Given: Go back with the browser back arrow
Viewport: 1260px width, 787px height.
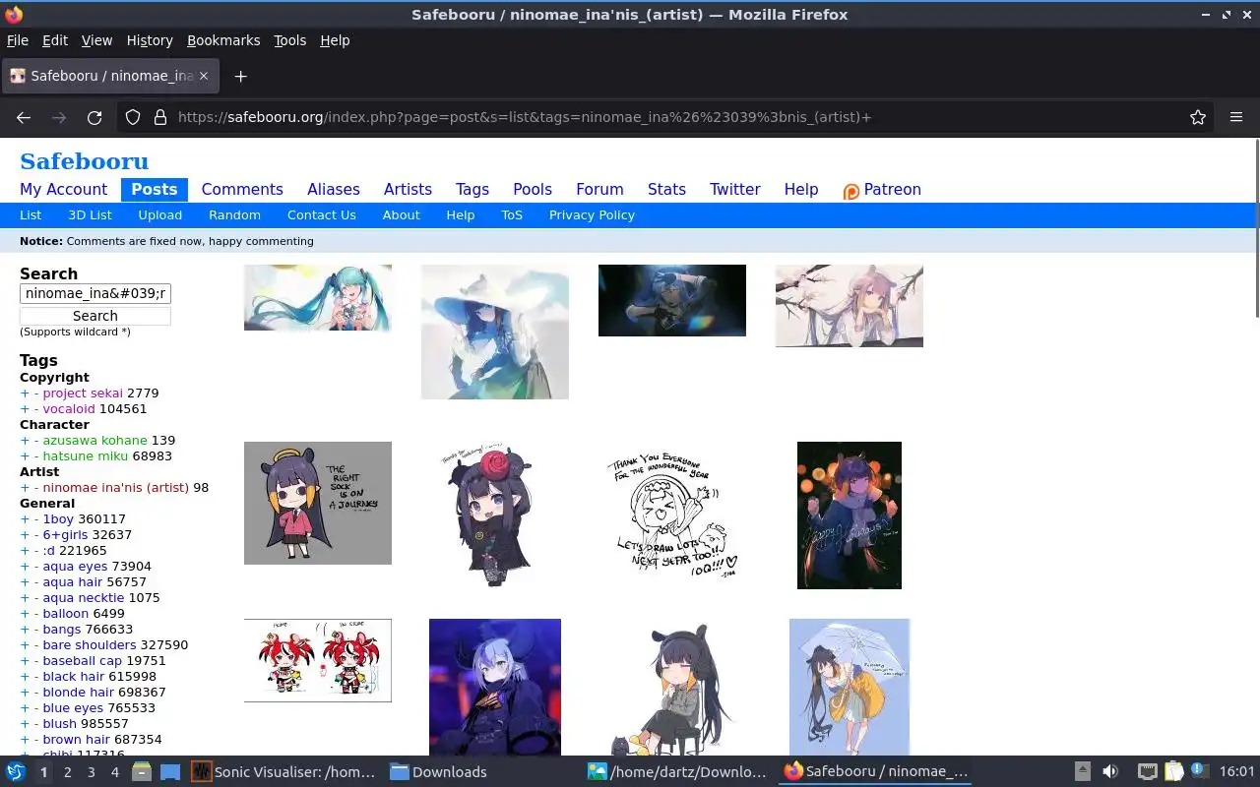Looking at the screenshot, I should (x=24, y=117).
